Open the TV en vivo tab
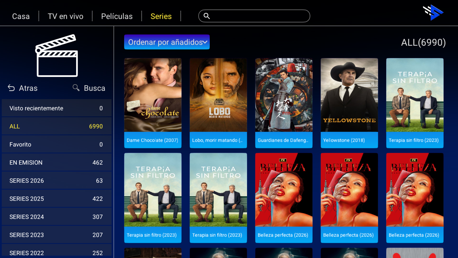458x258 pixels. pyautogui.click(x=66, y=16)
